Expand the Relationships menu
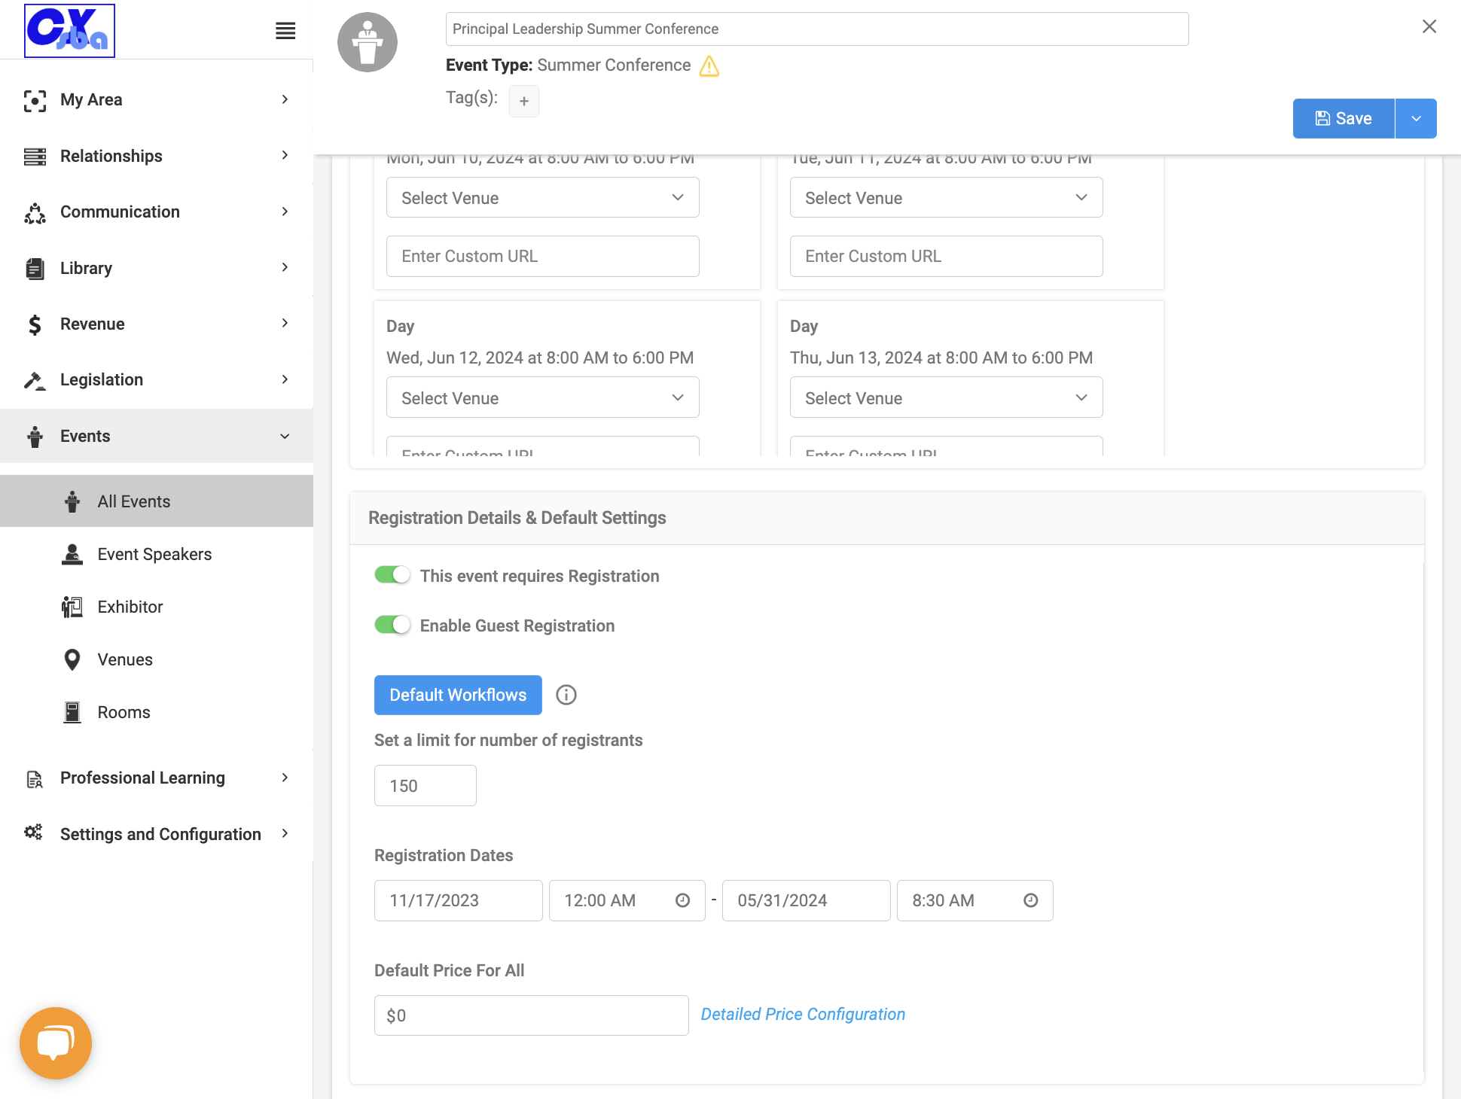This screenshot has width=1461, height=1099. 157,156
